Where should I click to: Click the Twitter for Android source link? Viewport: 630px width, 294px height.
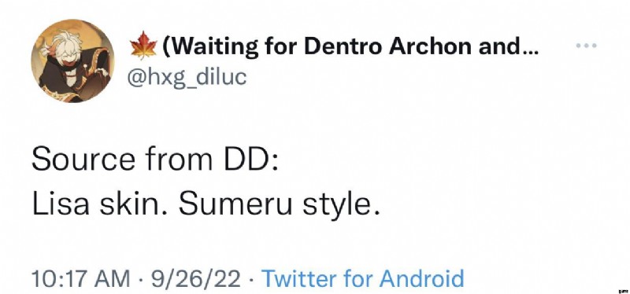coord(362,278)
